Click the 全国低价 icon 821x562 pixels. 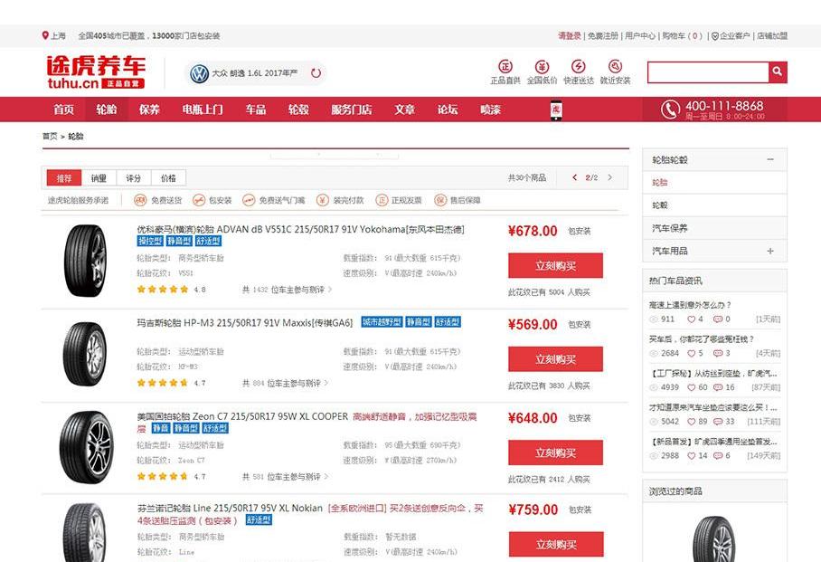(542, 66)
